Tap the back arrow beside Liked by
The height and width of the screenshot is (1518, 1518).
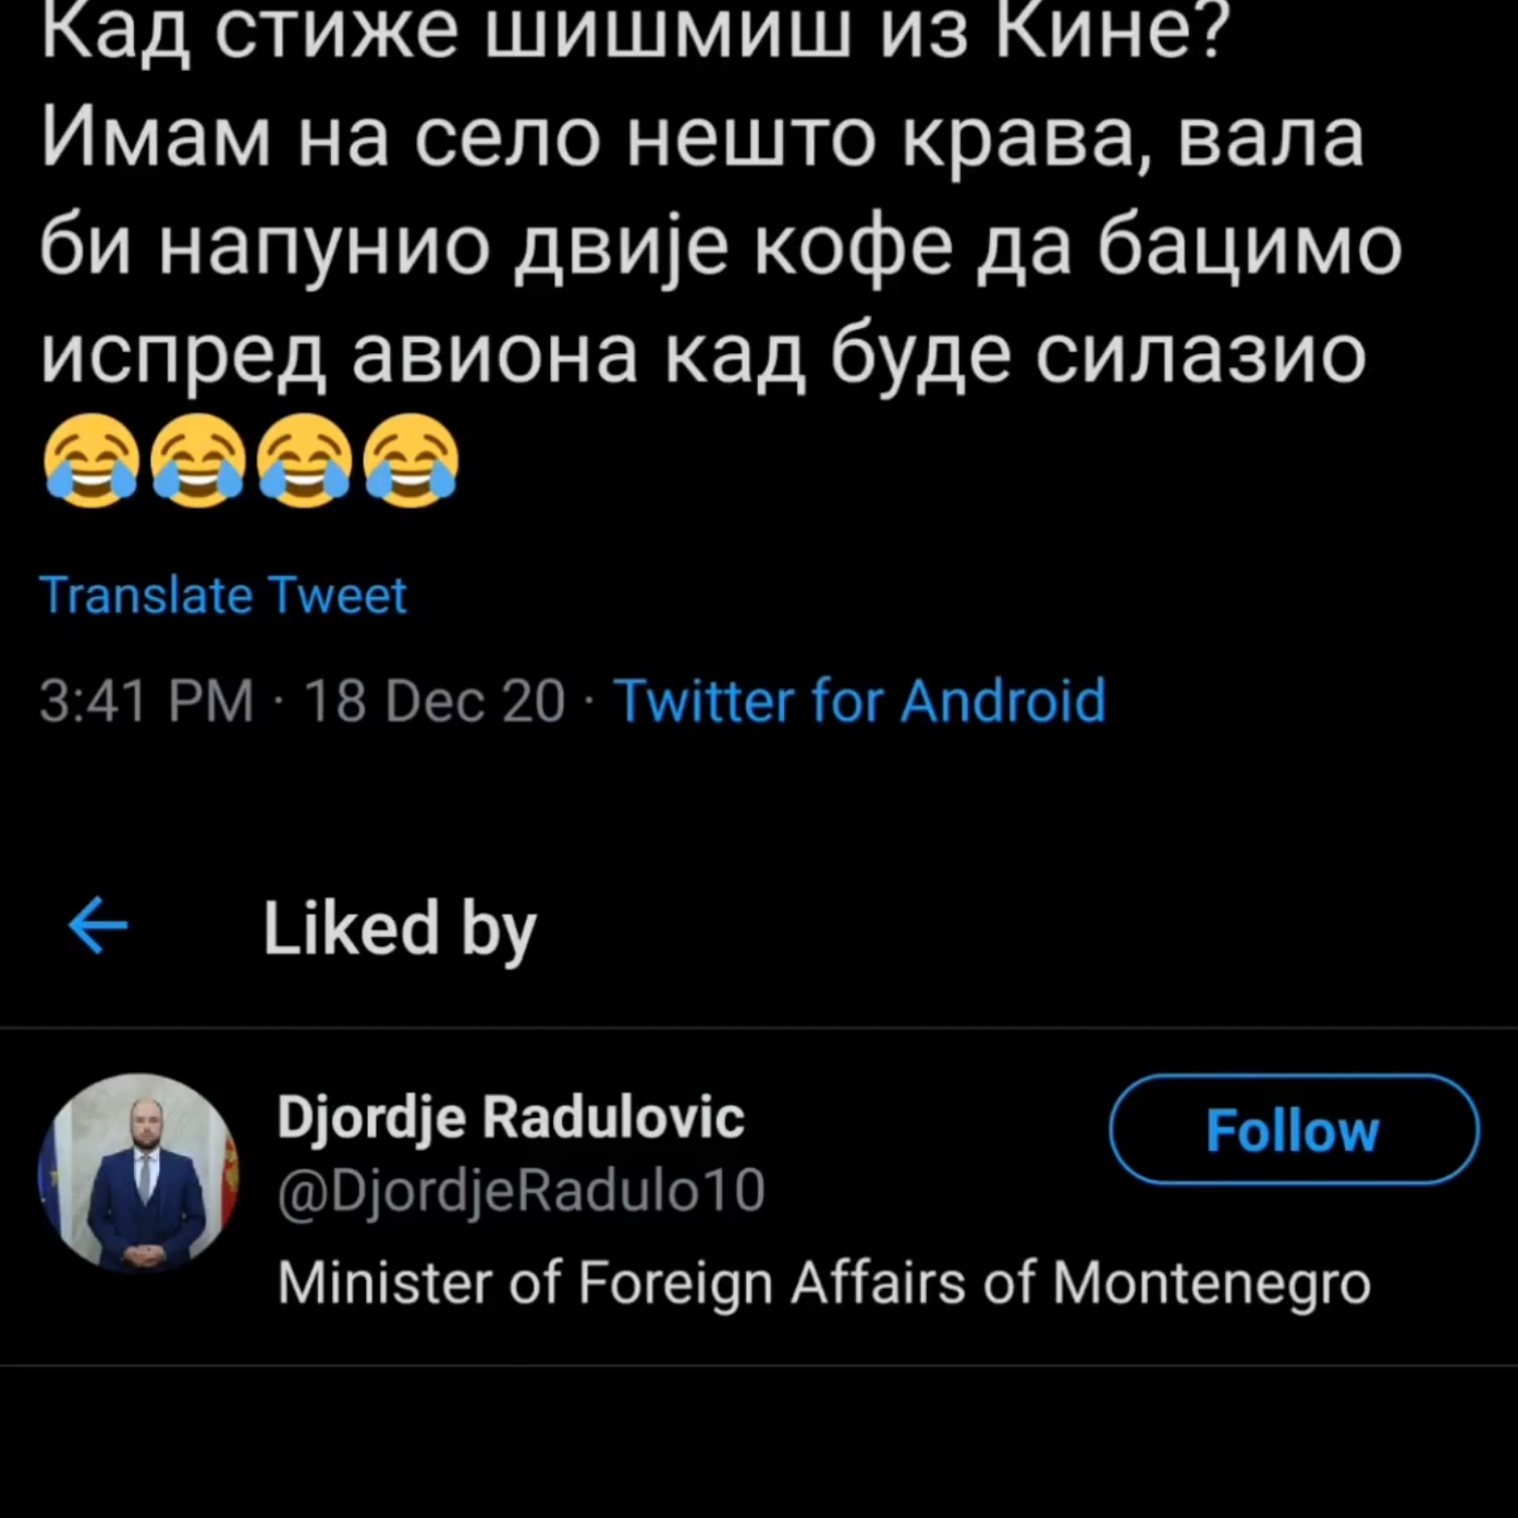click(x=98, y=926)
